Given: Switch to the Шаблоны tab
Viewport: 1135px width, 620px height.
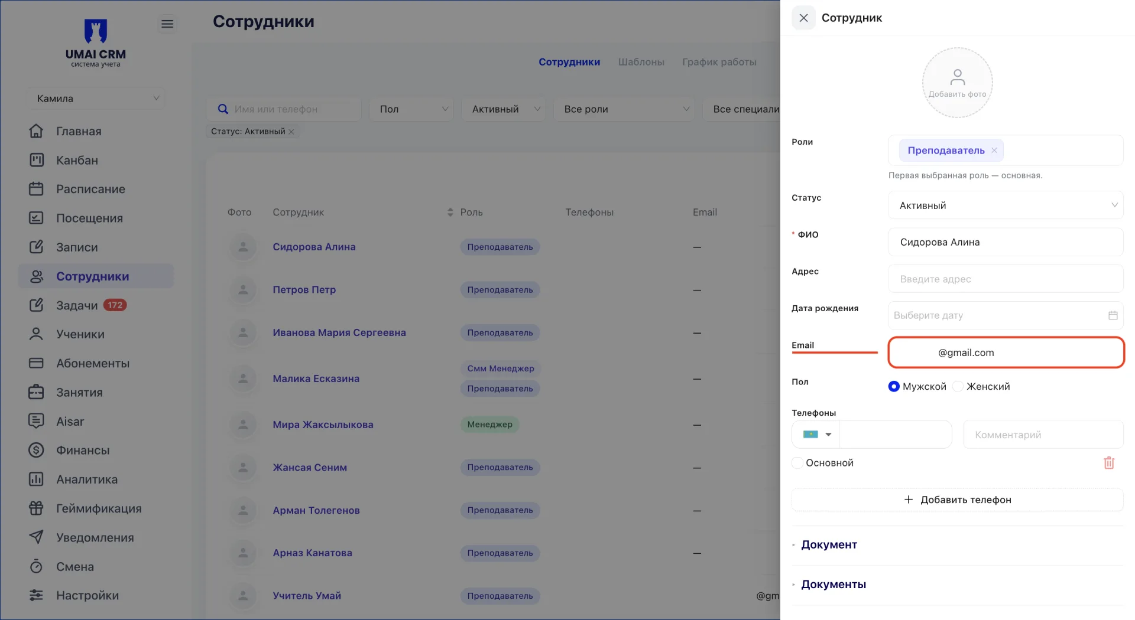Looking at the screenshot, I should [641, 62].
